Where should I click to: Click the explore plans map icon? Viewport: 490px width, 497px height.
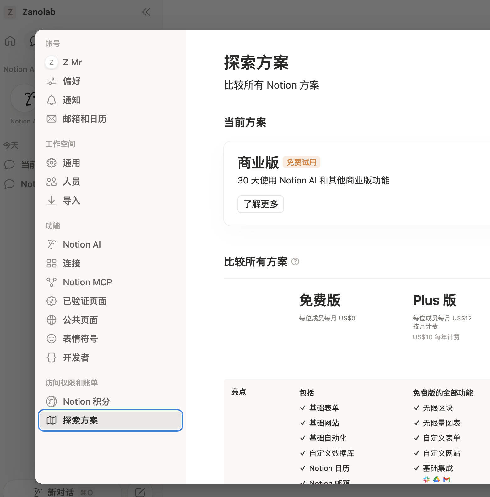tap(52, 420)
